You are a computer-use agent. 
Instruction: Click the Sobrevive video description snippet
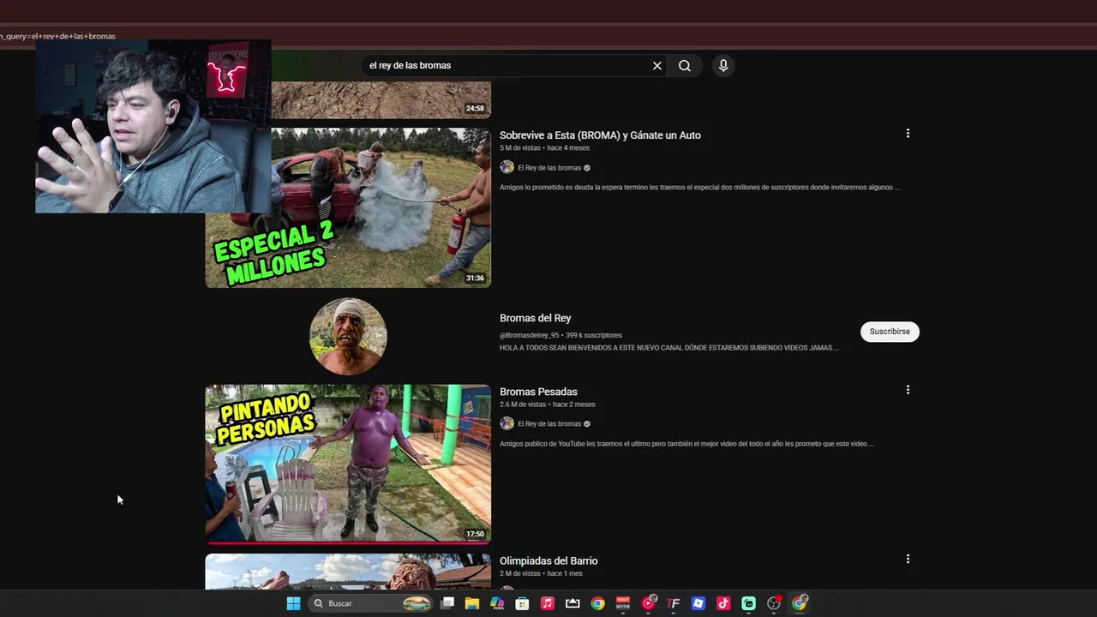coord(699,187)
